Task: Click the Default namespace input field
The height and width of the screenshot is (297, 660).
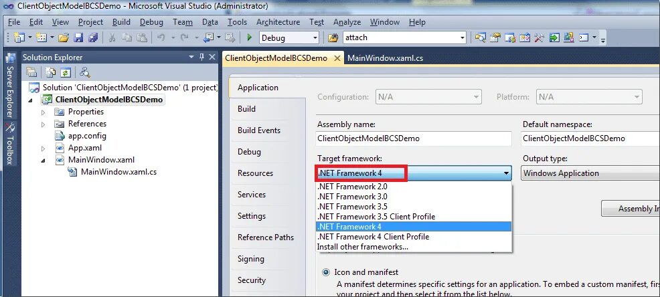Action: tap(590, 138)
